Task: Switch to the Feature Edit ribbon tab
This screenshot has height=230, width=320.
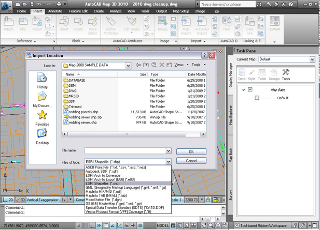Action: pos(78,11)
